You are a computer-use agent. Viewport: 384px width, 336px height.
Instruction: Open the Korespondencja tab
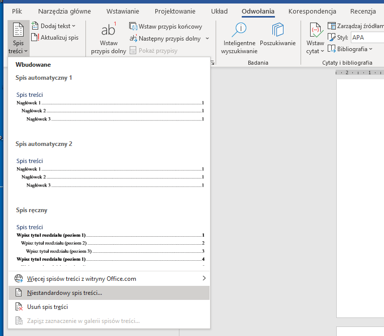click(x=312, y=11)
